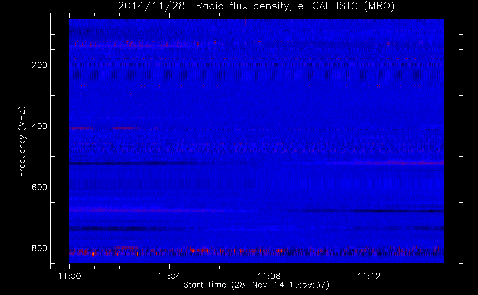
Task: Click the '800' frequency tick label
Action: [39, 248]
